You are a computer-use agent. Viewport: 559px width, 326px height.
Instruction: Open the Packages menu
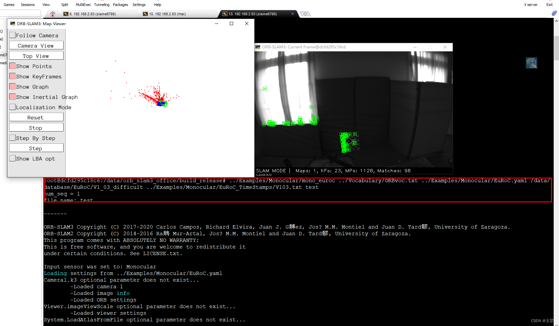pyautogui.click(x=120, y=5)
